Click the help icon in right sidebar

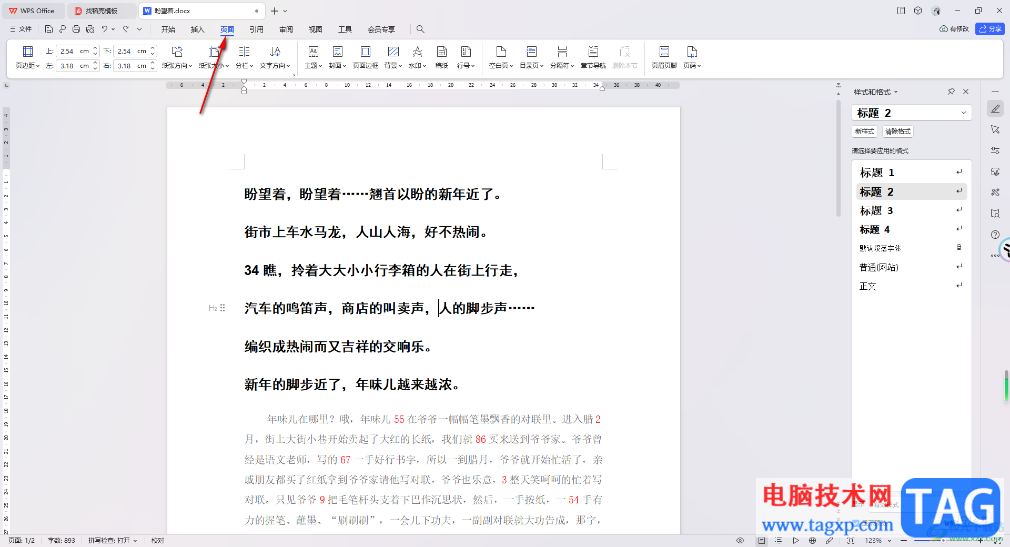(x=995, y=235)
